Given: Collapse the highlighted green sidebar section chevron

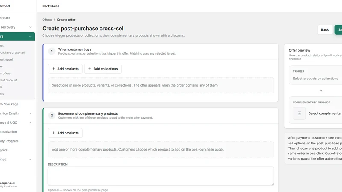Looking at the screenshot, I should tap(30, 36).
